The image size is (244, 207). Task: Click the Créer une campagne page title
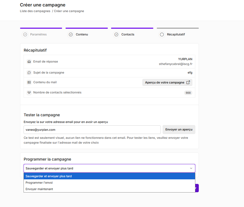tap(43, 5)
